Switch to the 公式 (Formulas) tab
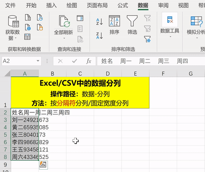The width and height of the screenshot is (205, 172). click(123, 5)
